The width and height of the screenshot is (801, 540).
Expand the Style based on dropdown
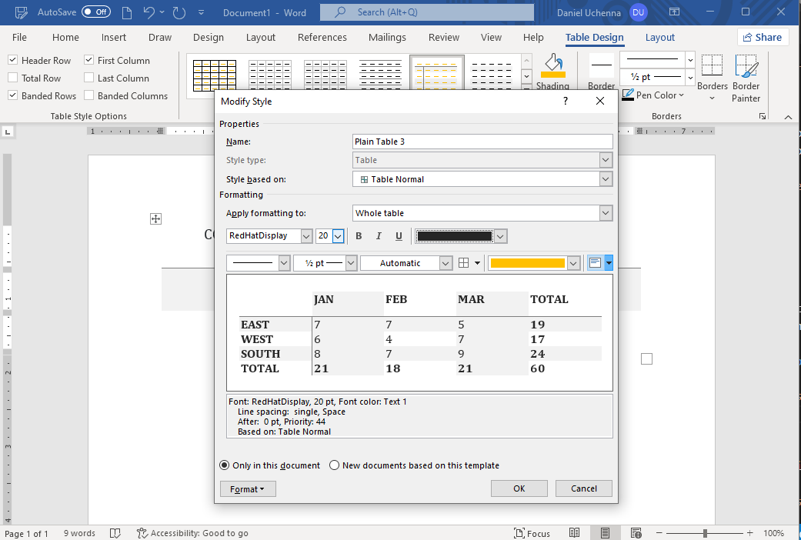(606, 179)
